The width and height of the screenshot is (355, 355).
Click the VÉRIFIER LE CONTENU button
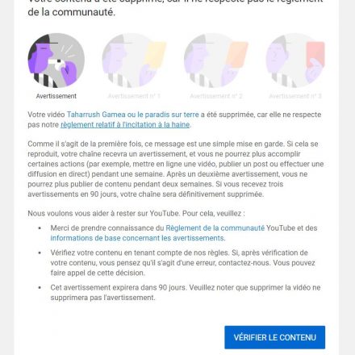274,337
